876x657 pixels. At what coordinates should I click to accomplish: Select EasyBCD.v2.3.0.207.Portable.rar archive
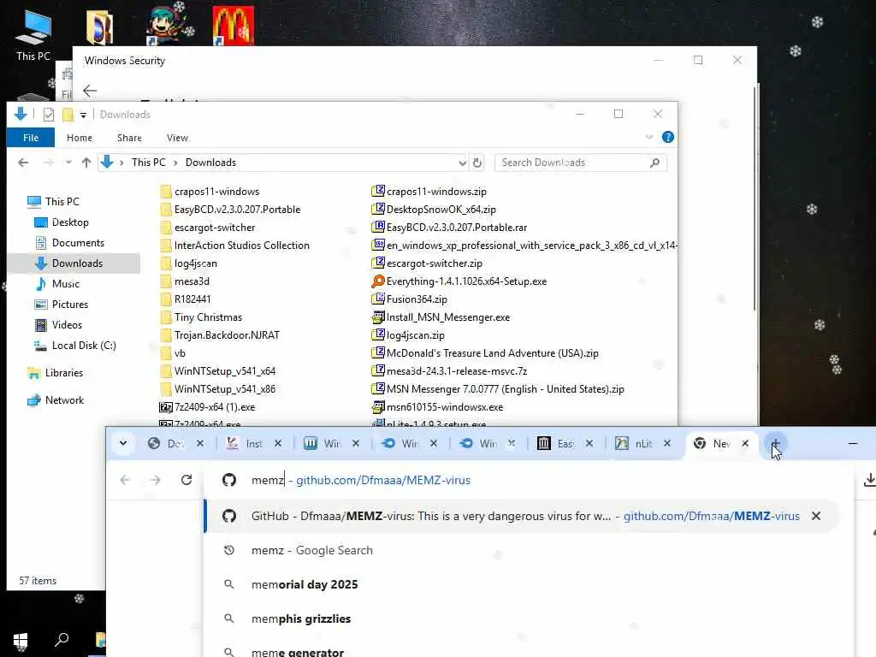click(x=449, y=228)
